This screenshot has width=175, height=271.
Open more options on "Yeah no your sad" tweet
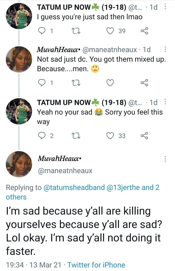pyautogui.click(x=165, y=102)
